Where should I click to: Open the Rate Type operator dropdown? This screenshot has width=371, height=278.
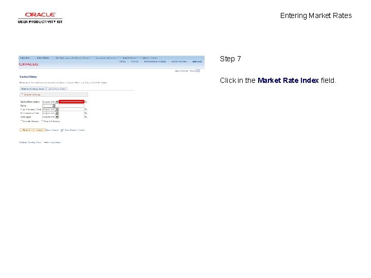[x=50, y=117]
